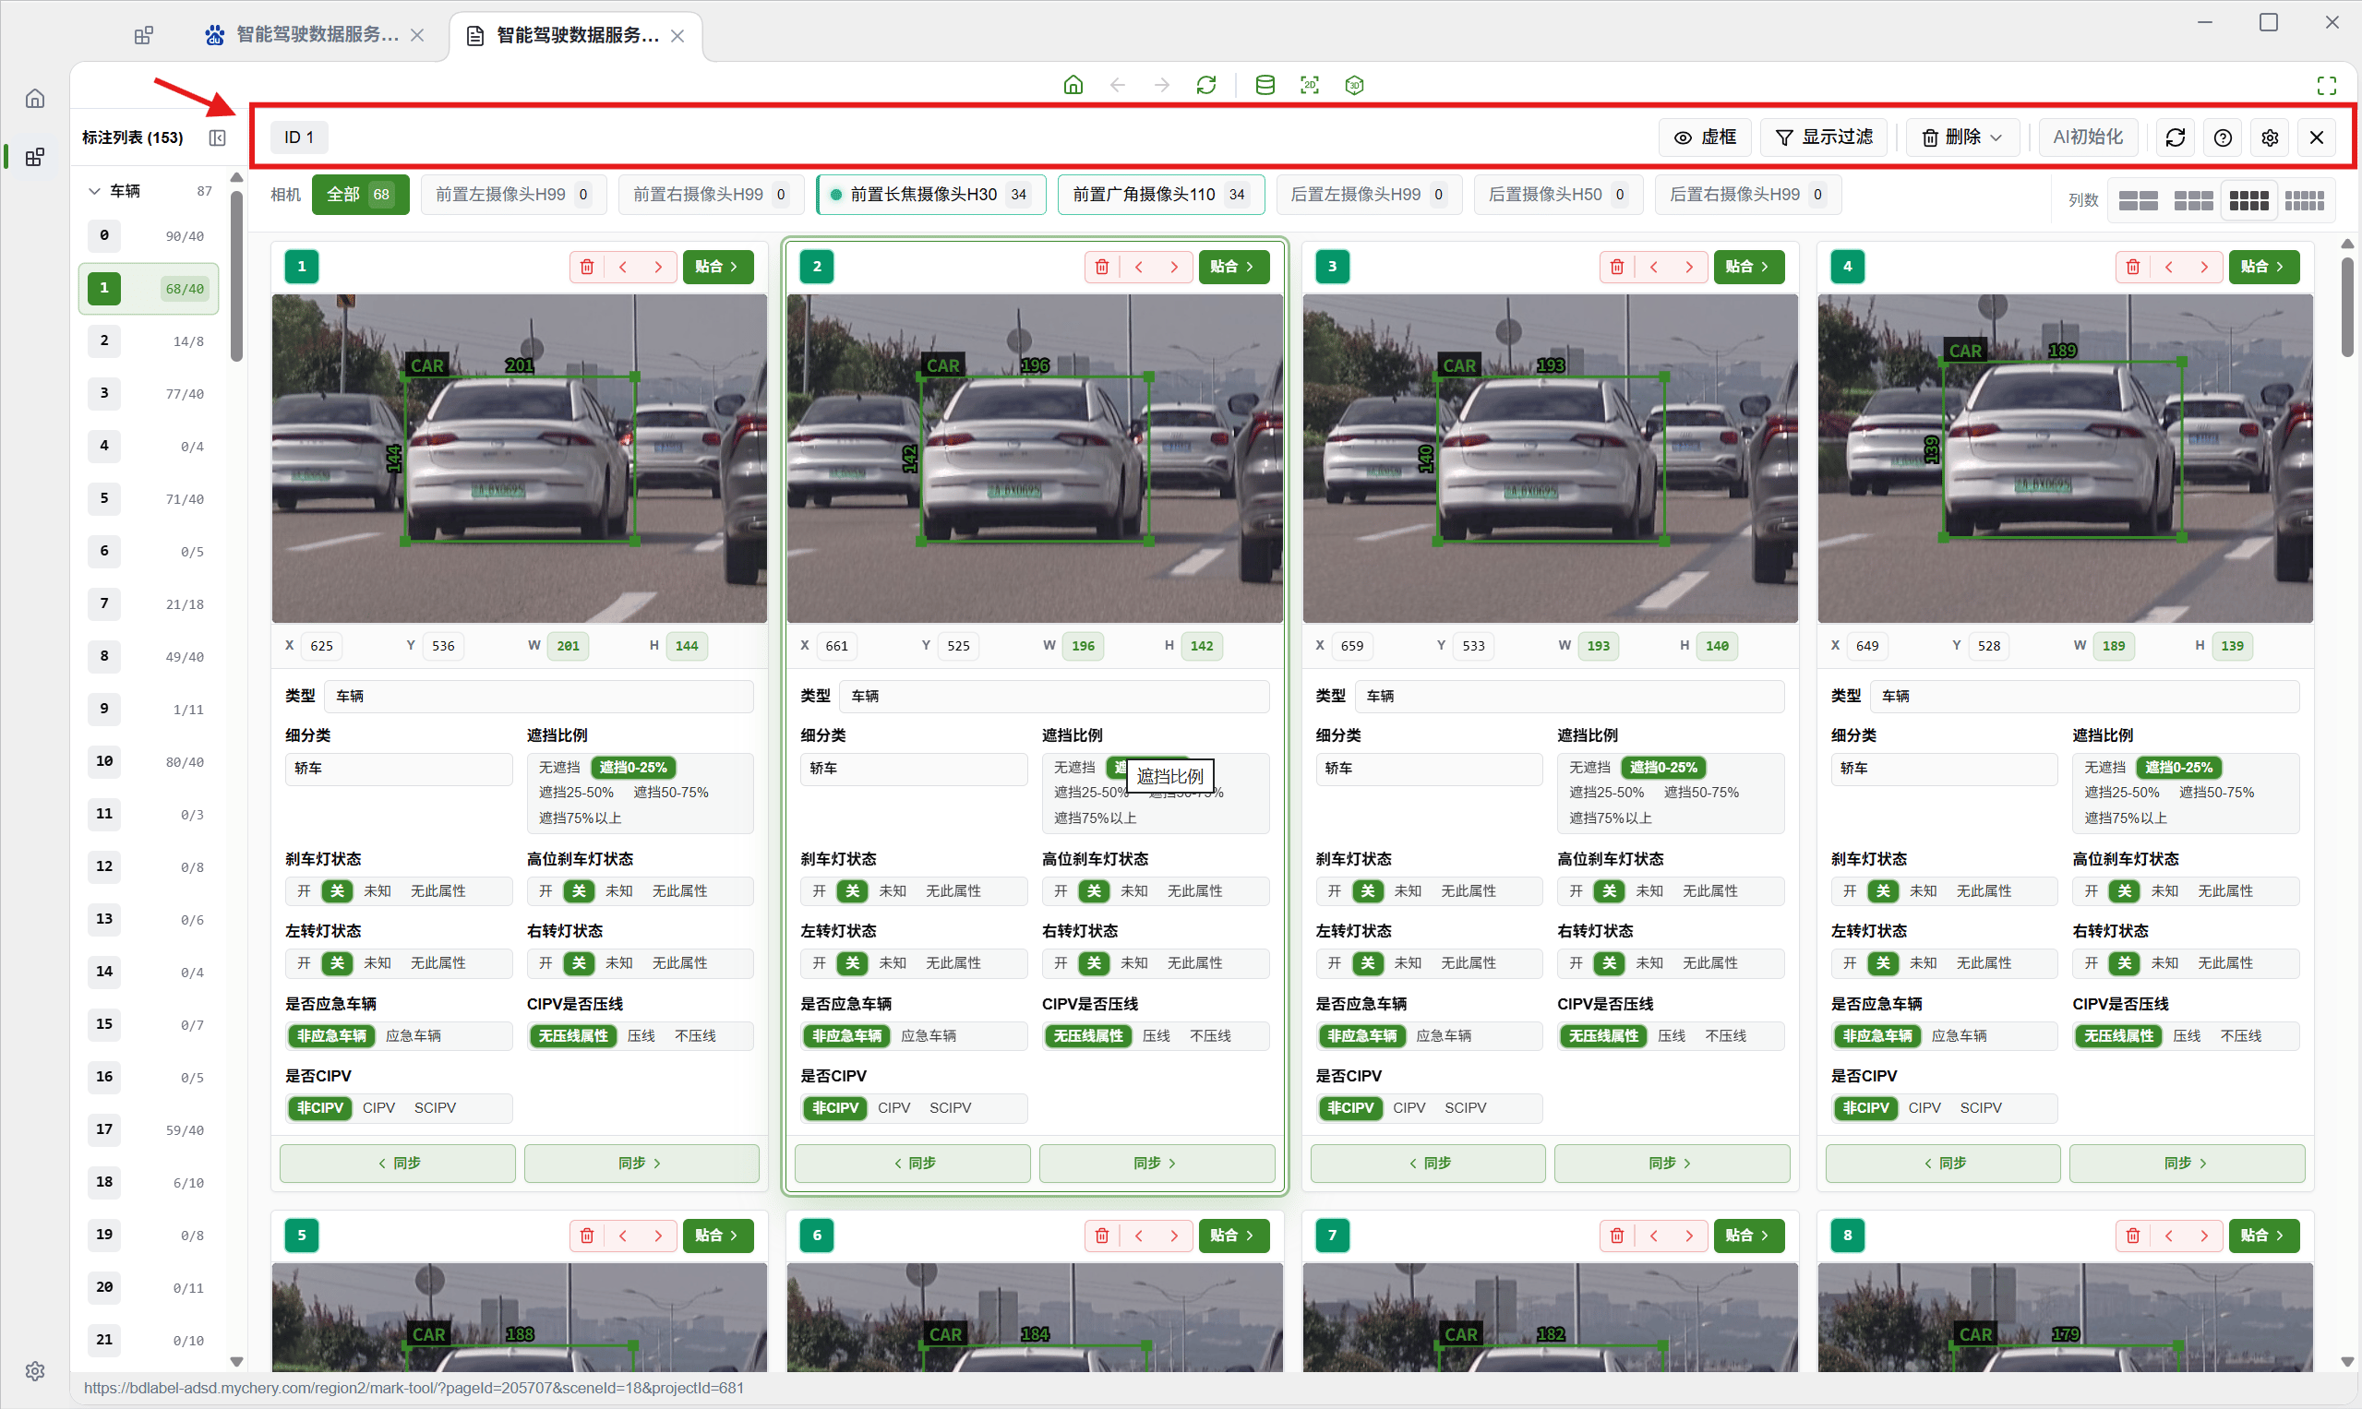Click the green refresh icon in toolbar
Screen dimensions: 2362x1409
click(1206, 85)
